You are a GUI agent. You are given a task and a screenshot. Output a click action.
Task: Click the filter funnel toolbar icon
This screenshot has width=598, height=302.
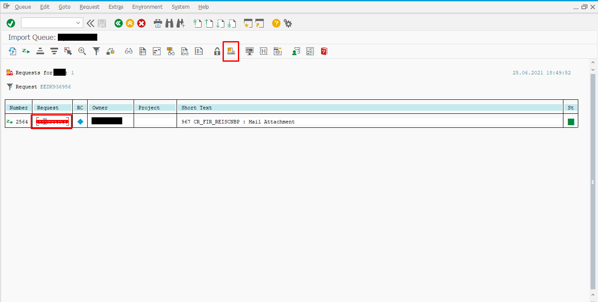coord(96,51)
